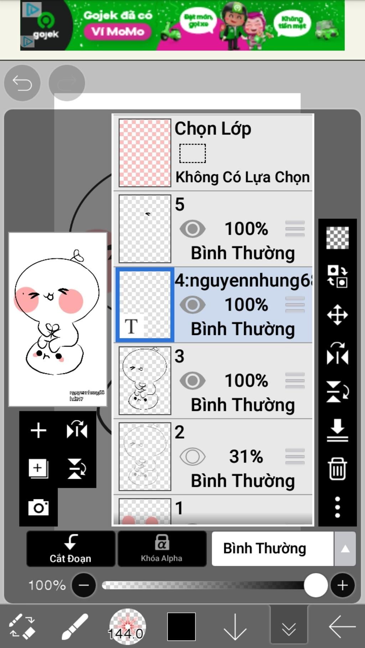Expand blend mode list with triangle arrow

pyautogui.click(x=345, y=549)
